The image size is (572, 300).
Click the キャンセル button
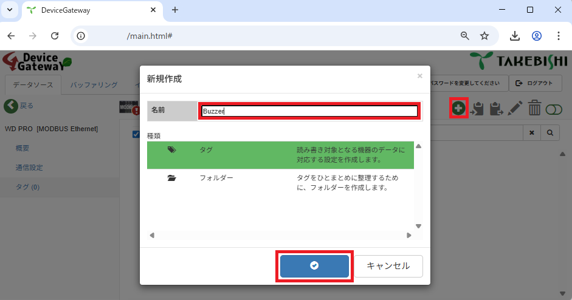(x=388, y=266)
